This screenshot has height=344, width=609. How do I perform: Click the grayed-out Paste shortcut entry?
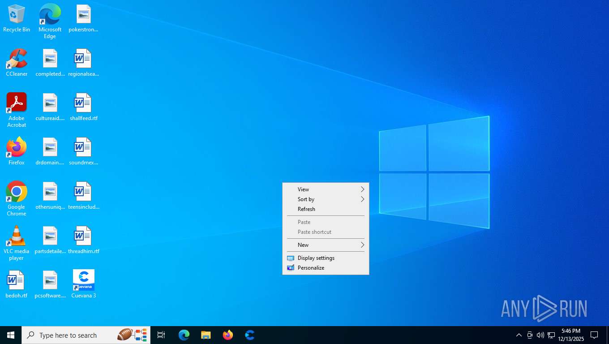point(326,232)
